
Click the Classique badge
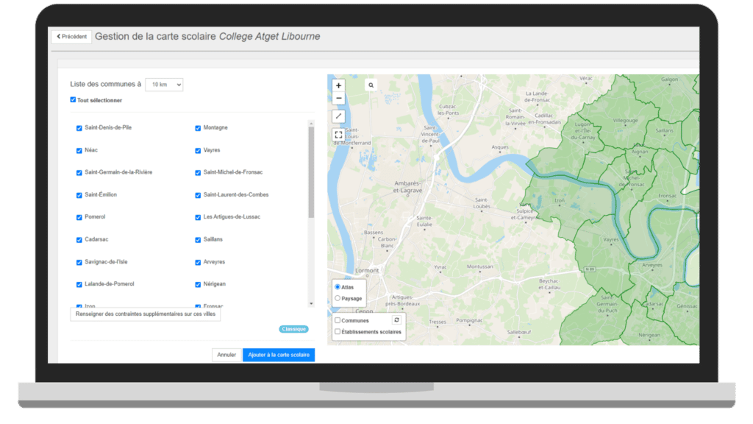click(x=294, y=329)
